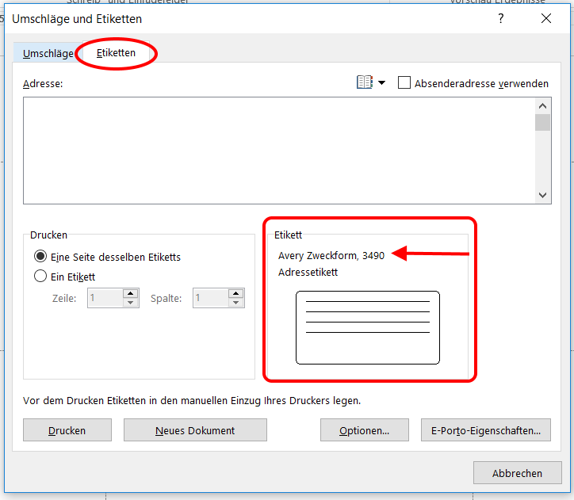Click inside the Adresse text area

click(x=277, y=151)
